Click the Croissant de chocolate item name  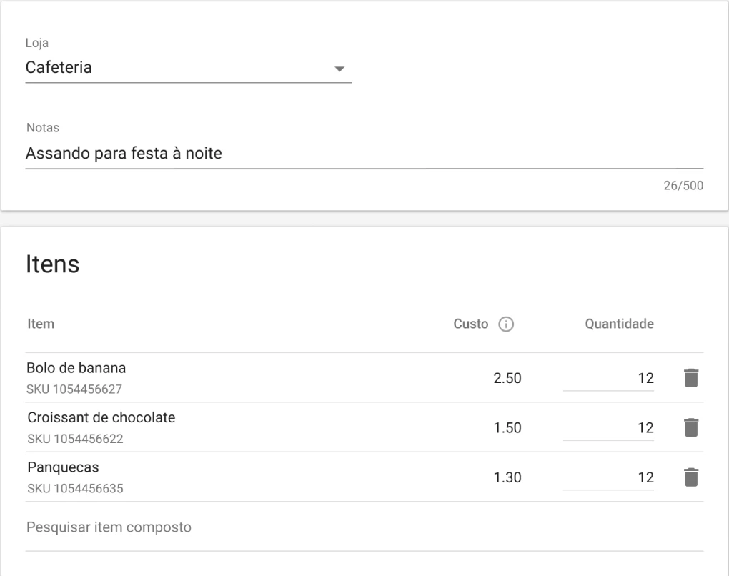pyautogui.click(x=101, y=418)
